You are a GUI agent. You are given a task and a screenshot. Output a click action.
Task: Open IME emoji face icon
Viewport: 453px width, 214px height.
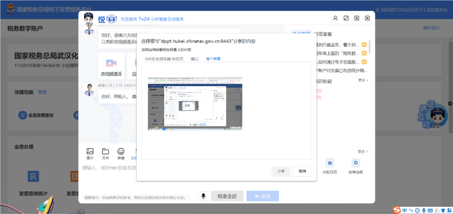417,210
